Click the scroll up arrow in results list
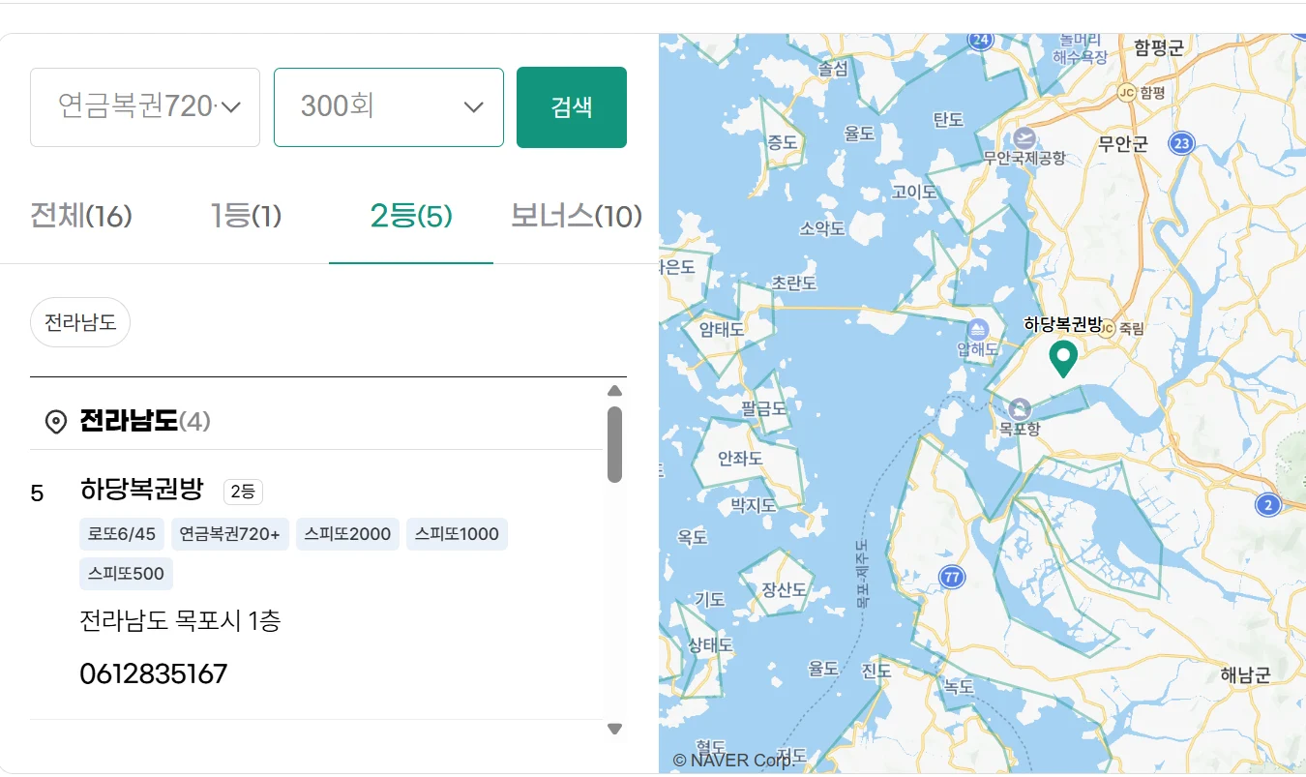The height and width of the screenshot is (777, 1306). point(614,391)
